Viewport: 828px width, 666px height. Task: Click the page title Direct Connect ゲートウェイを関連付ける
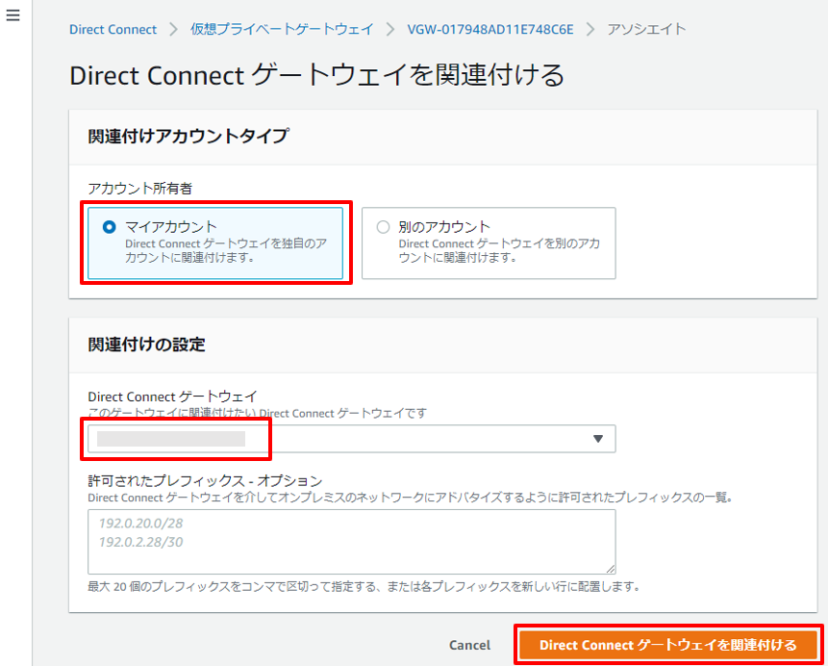click(x=316, y=75)
